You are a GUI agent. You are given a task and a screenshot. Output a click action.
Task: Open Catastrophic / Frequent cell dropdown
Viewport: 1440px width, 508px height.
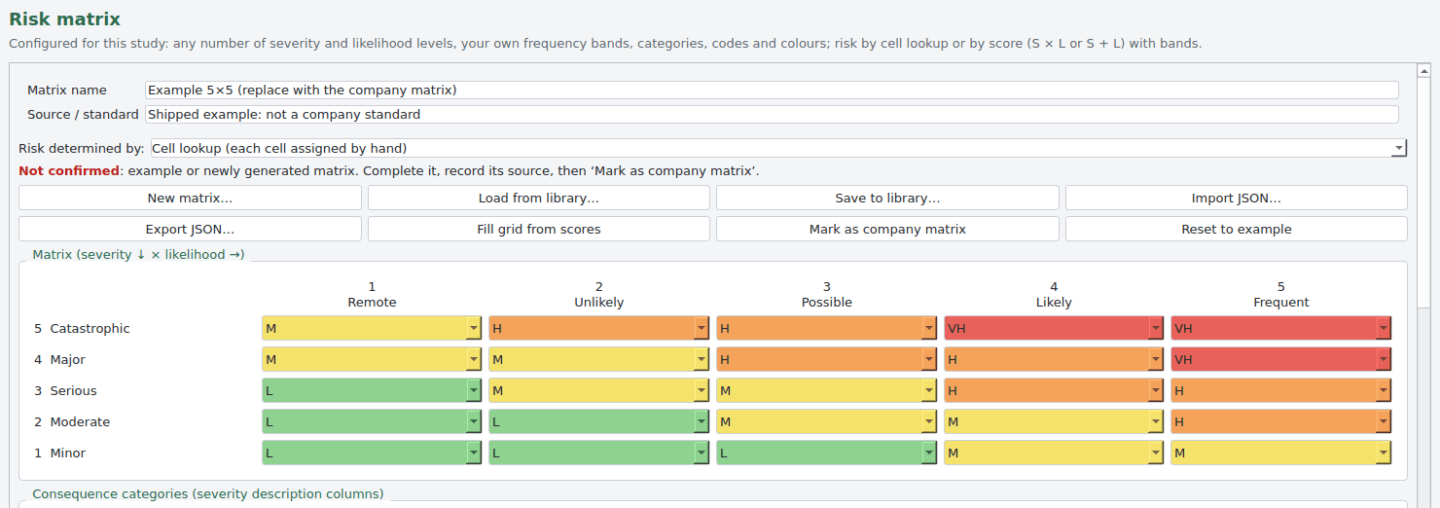point(1281,328)
